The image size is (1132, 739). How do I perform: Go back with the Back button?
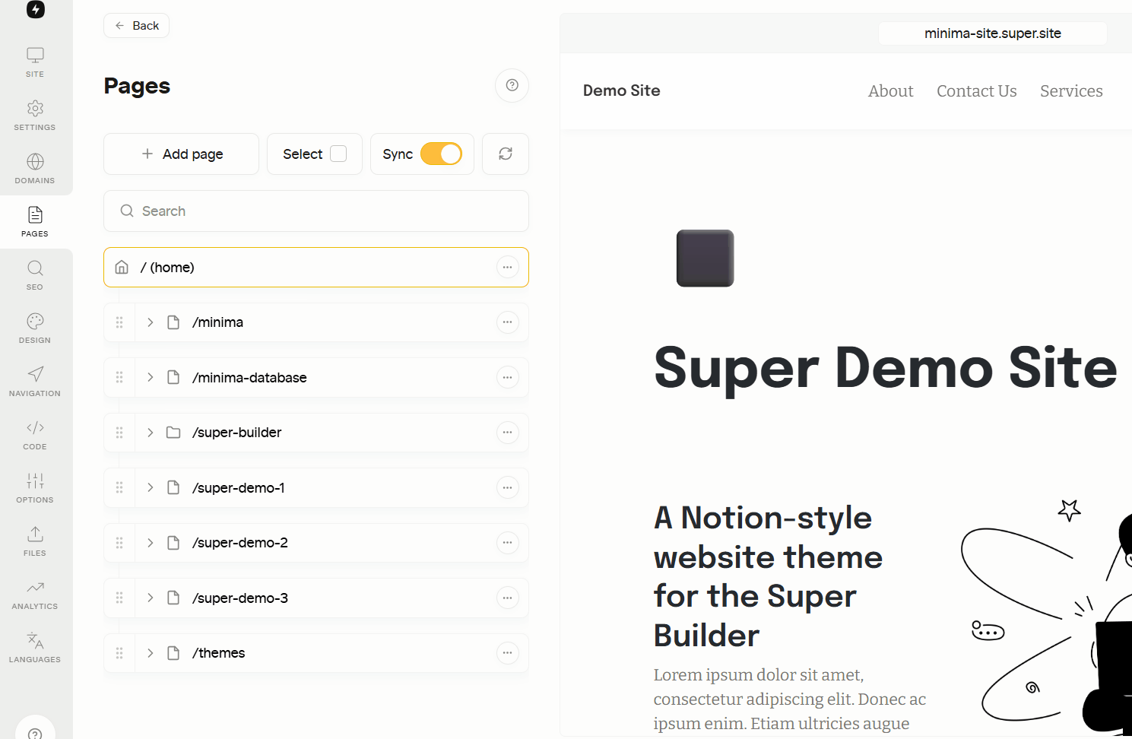pyautogui.click(x=137, y=26)
